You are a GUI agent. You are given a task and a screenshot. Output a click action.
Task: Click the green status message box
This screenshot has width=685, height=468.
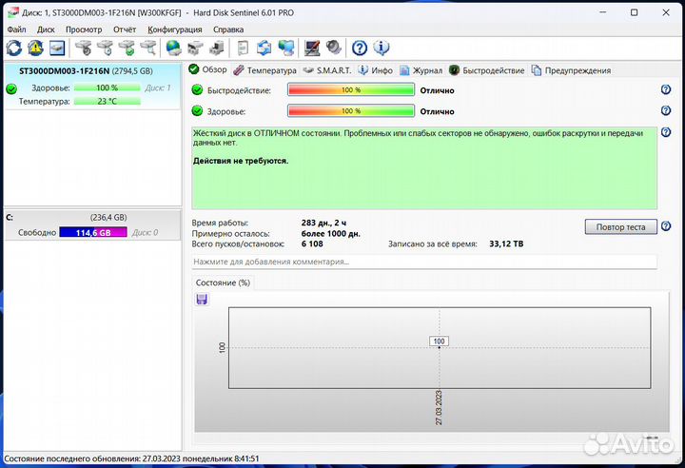[424, 168]
